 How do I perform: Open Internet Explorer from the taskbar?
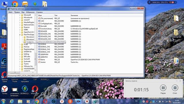tap(11, 101)
